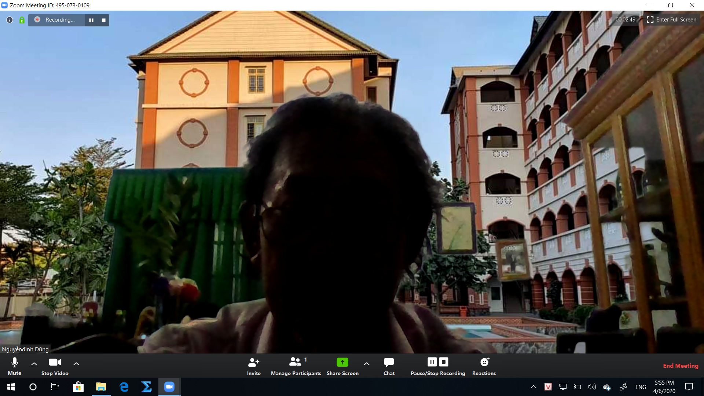Image resolution: width=704 pixels, height=396 pixels.
Task: Expand video options arrow beside Stop Video
Action: [x=76, y=364]
